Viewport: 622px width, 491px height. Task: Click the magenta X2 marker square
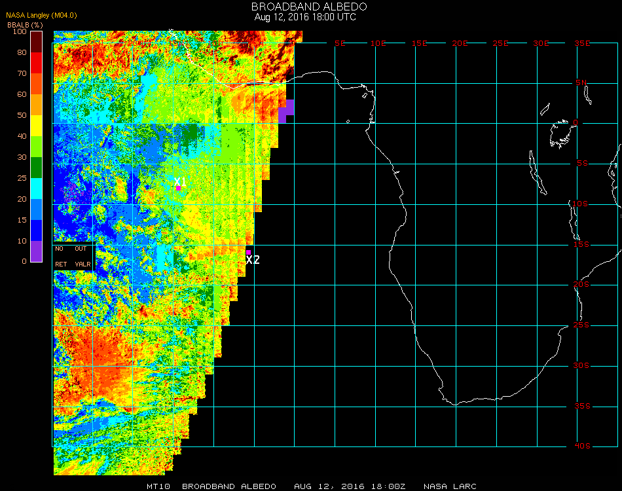(x=248, y=252)
